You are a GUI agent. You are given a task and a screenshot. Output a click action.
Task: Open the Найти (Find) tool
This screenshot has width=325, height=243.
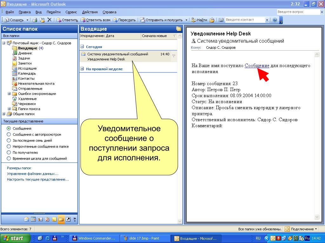coord(199,20)
